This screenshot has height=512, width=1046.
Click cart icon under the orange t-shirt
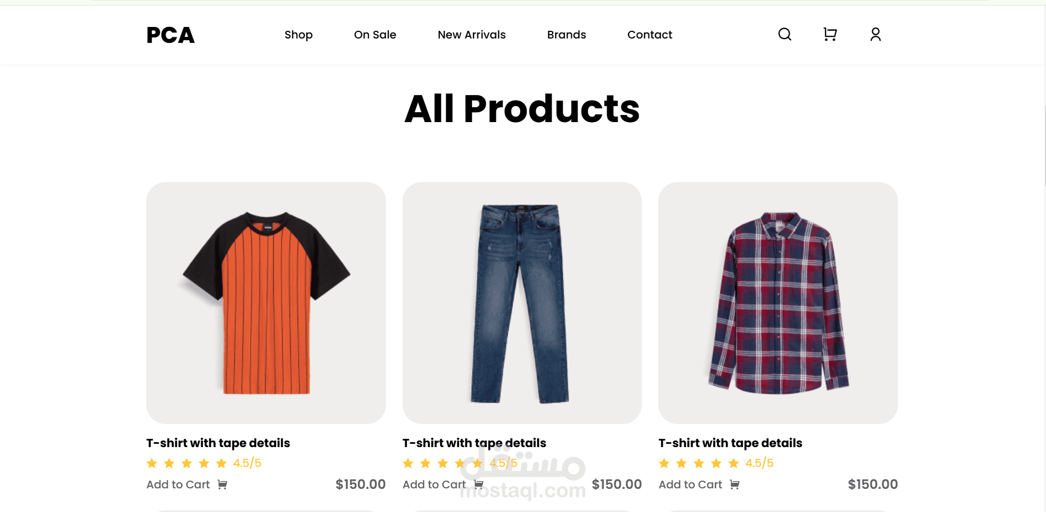222,485
